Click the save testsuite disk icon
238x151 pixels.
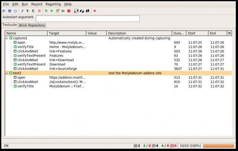10,11
